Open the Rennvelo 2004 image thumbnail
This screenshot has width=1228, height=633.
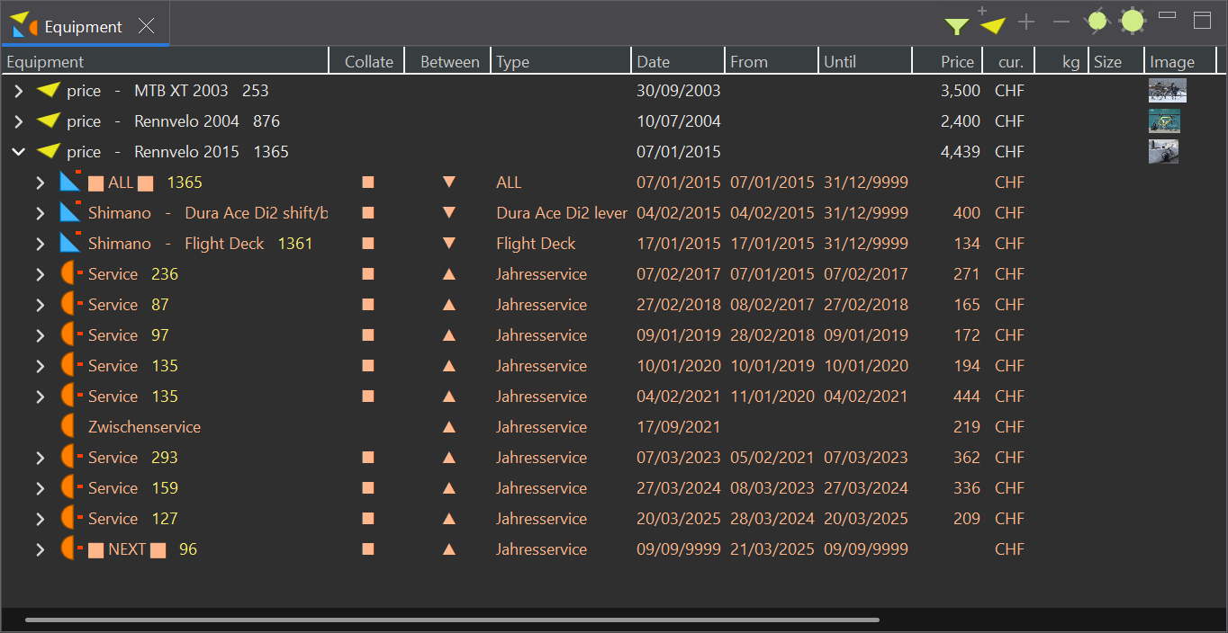[1164, 121]
